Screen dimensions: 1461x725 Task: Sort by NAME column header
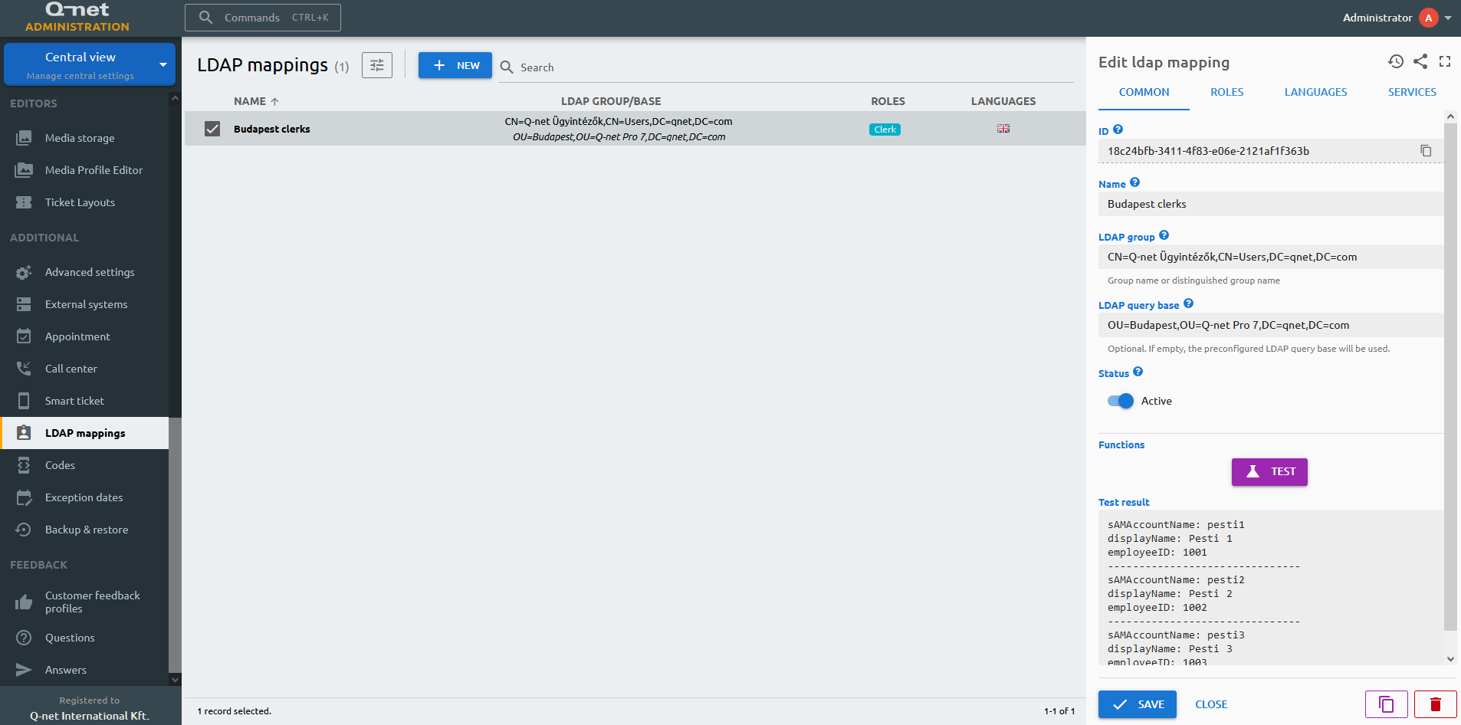pos(256,101)
